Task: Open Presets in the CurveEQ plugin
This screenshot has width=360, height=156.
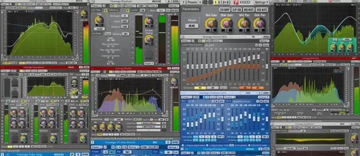Action: point(5,4)
